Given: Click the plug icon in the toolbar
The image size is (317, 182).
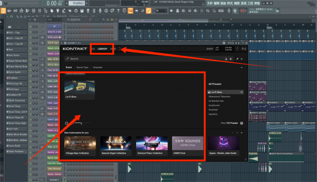Looking at the screenshot, I should click(58, 11).
